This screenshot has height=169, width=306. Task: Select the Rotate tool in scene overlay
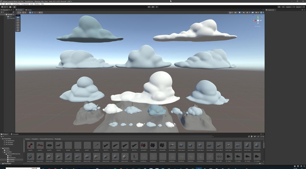18,23
